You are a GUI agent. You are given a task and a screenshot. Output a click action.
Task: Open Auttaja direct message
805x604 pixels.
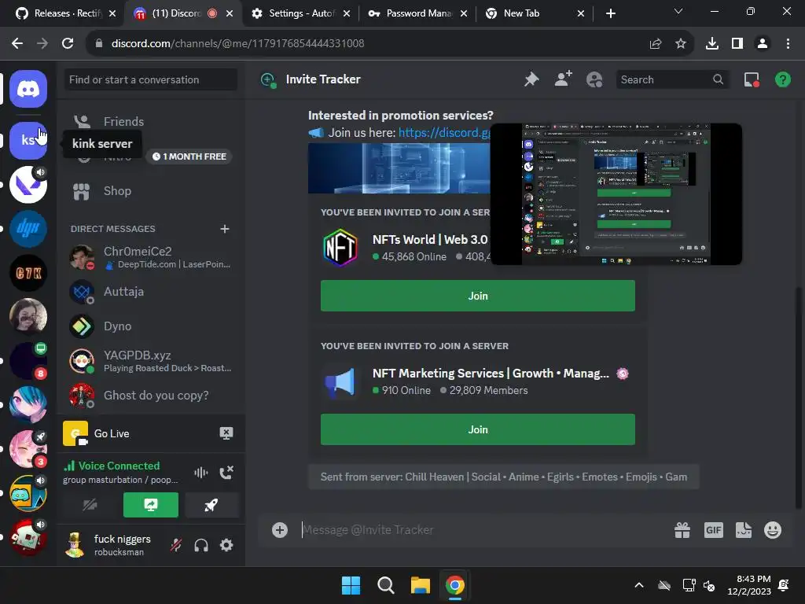click(150, 292)
